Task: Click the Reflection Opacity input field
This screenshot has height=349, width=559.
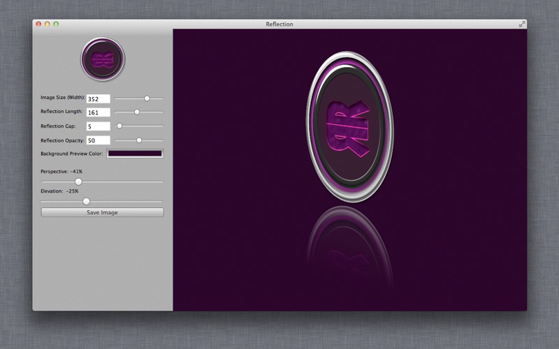Action: pos(98,140)
